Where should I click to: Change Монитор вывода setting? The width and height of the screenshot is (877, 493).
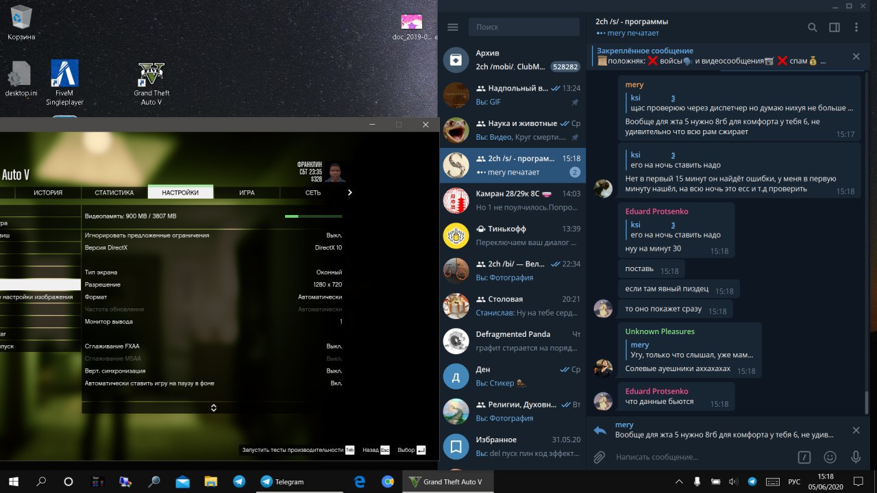coord(213,321)
